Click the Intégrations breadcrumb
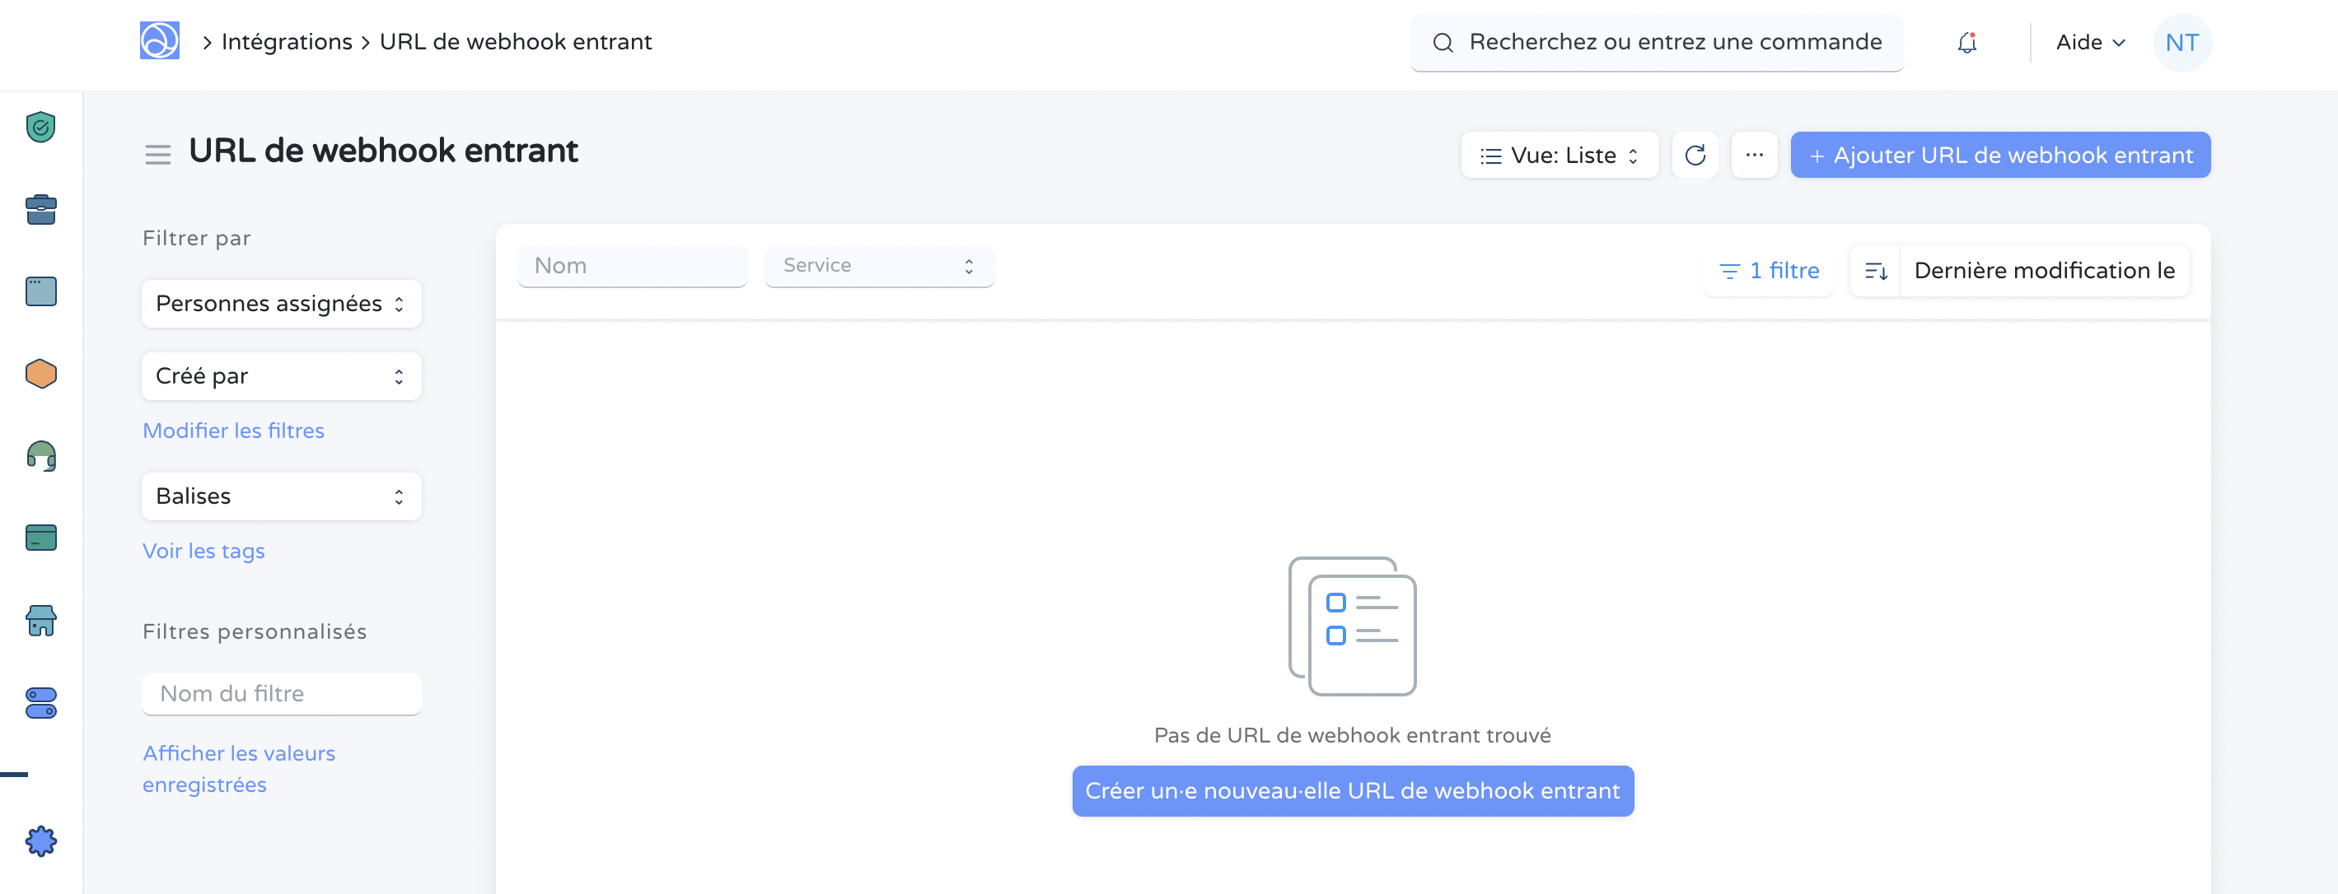The image size is (2338, 894). pos(286,42)
